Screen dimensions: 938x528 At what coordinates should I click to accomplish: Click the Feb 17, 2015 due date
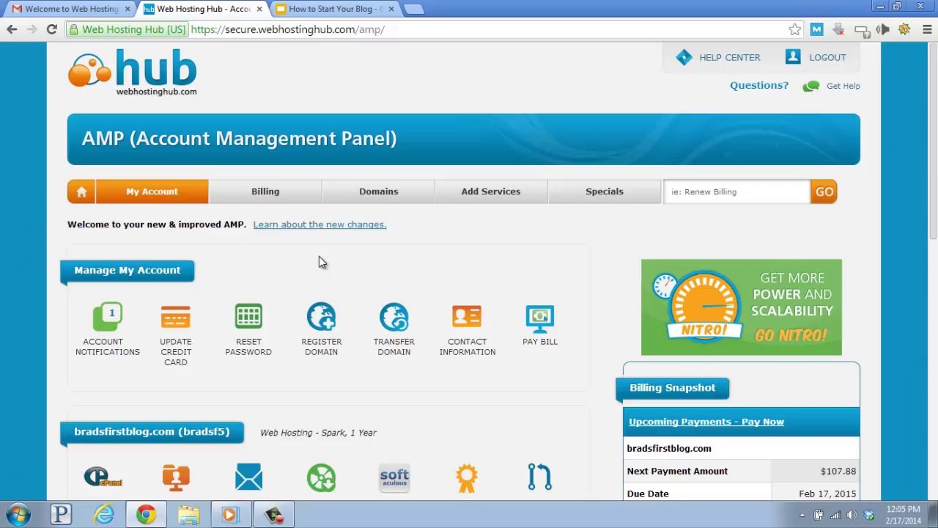(827, 494)
